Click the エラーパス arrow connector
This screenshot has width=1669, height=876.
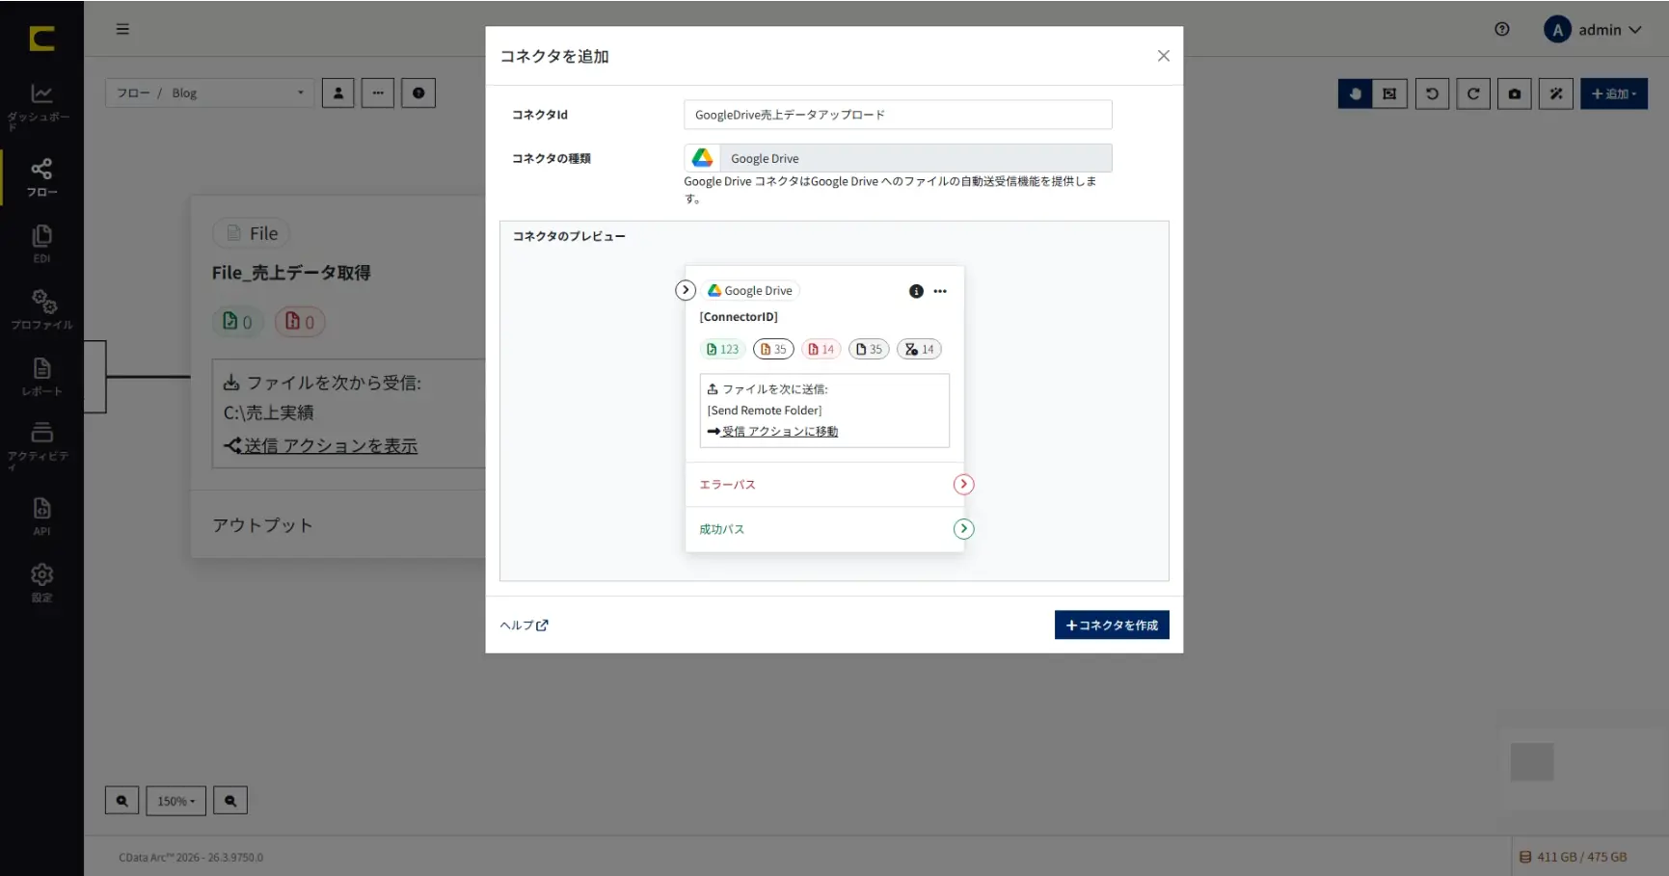pos(963,485)
